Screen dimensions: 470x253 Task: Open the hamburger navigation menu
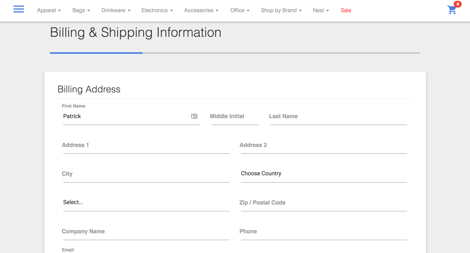click(19, 9)
